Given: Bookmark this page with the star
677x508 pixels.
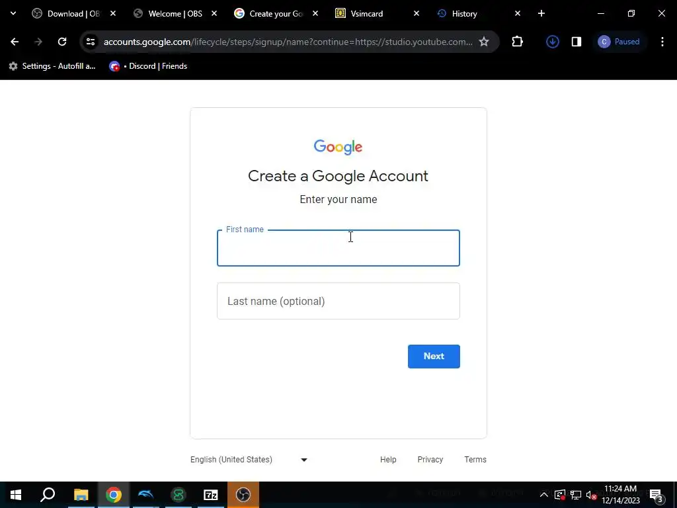Looking at the screenshot, I should point(484,42).
